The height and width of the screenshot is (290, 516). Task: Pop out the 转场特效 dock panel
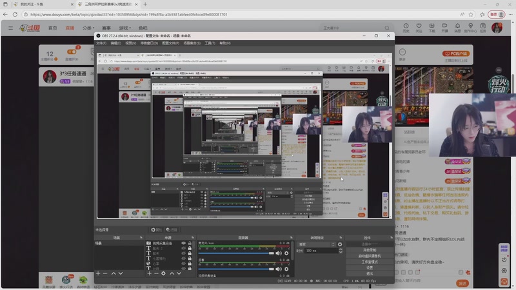click(x=341, y=237)
